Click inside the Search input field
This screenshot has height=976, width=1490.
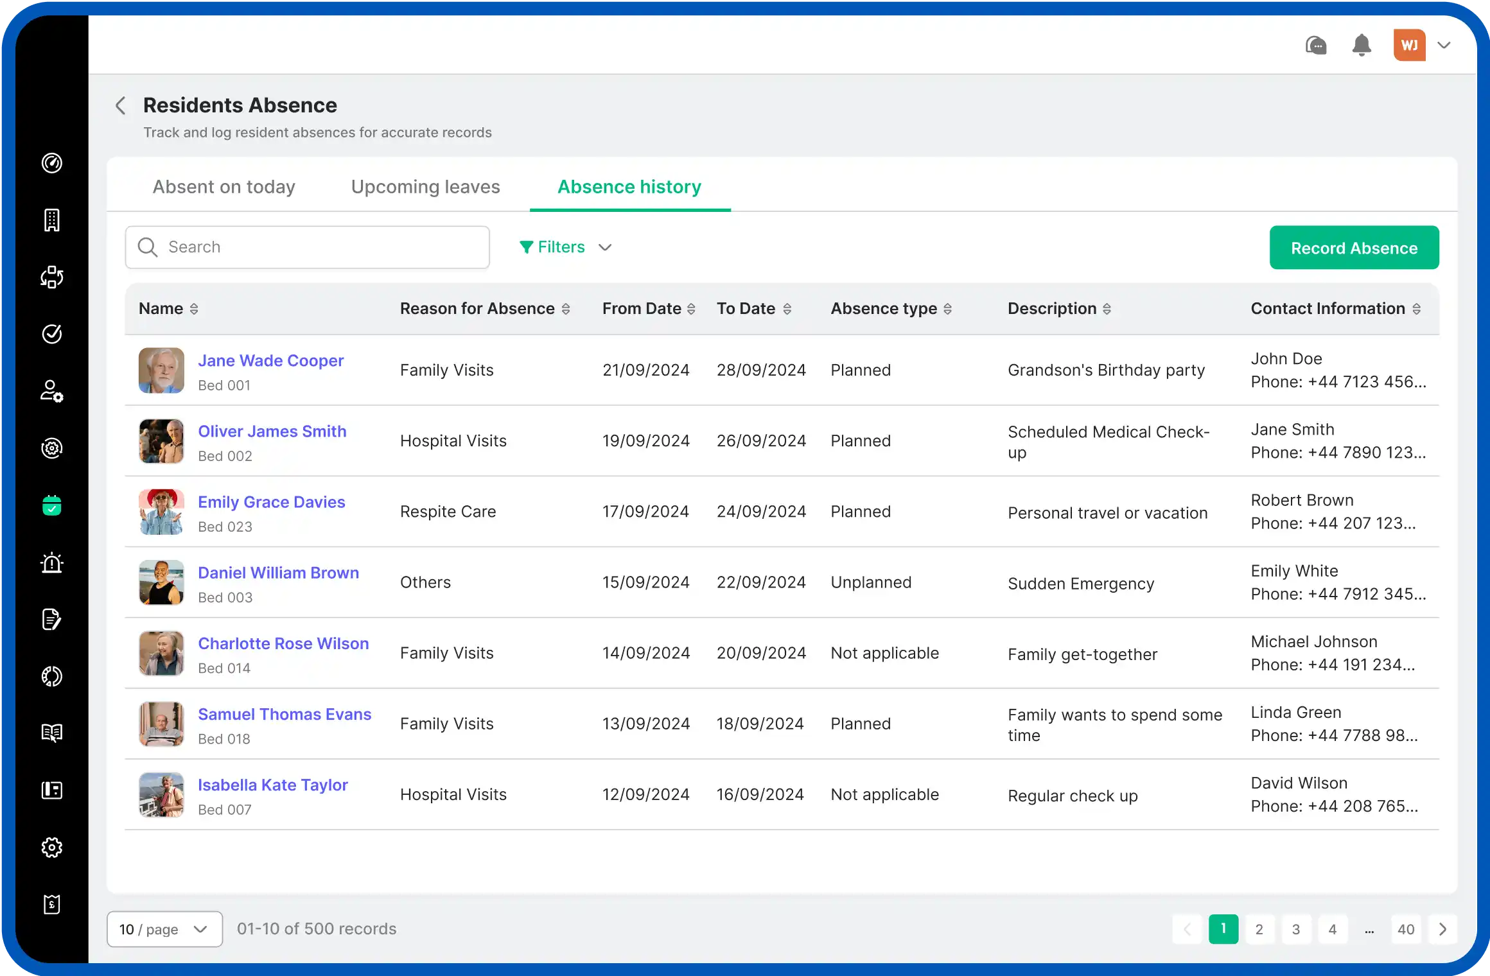(308, 247)
